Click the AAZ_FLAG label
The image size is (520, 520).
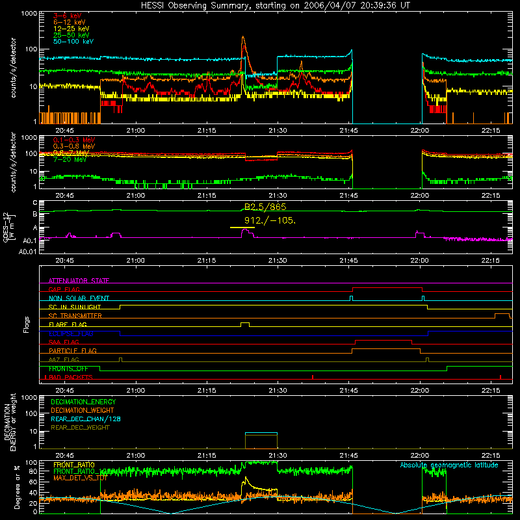coord(64,359)
